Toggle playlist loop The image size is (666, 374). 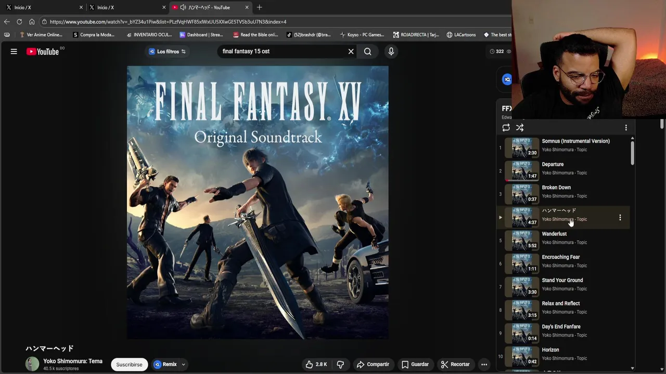[x=506, y=128]
